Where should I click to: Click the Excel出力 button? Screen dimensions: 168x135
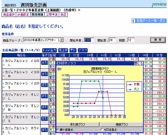coord(49,50)
